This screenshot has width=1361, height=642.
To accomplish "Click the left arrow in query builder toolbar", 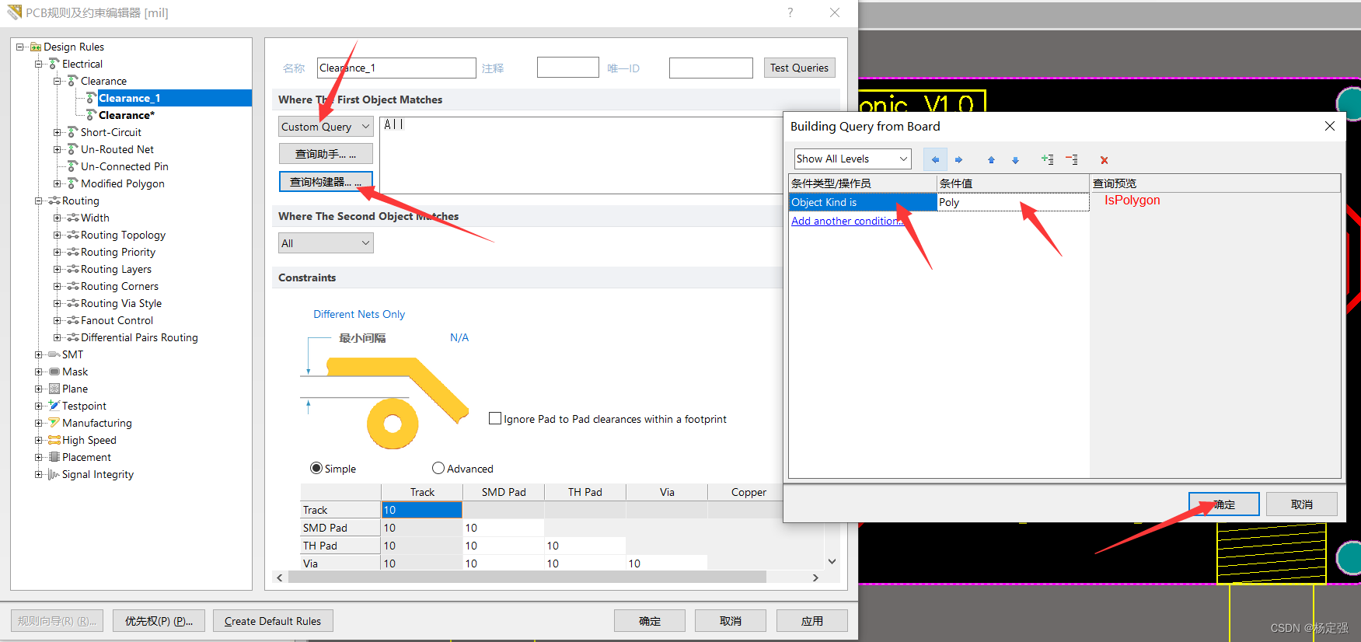I will pyautogui.click(x=935, y=159).
